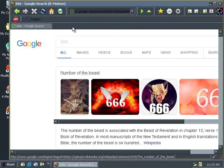The image size is (224, 168).
Task: Click the page horizontal scrollbar thumb
Action: click(x=102, y=151)
